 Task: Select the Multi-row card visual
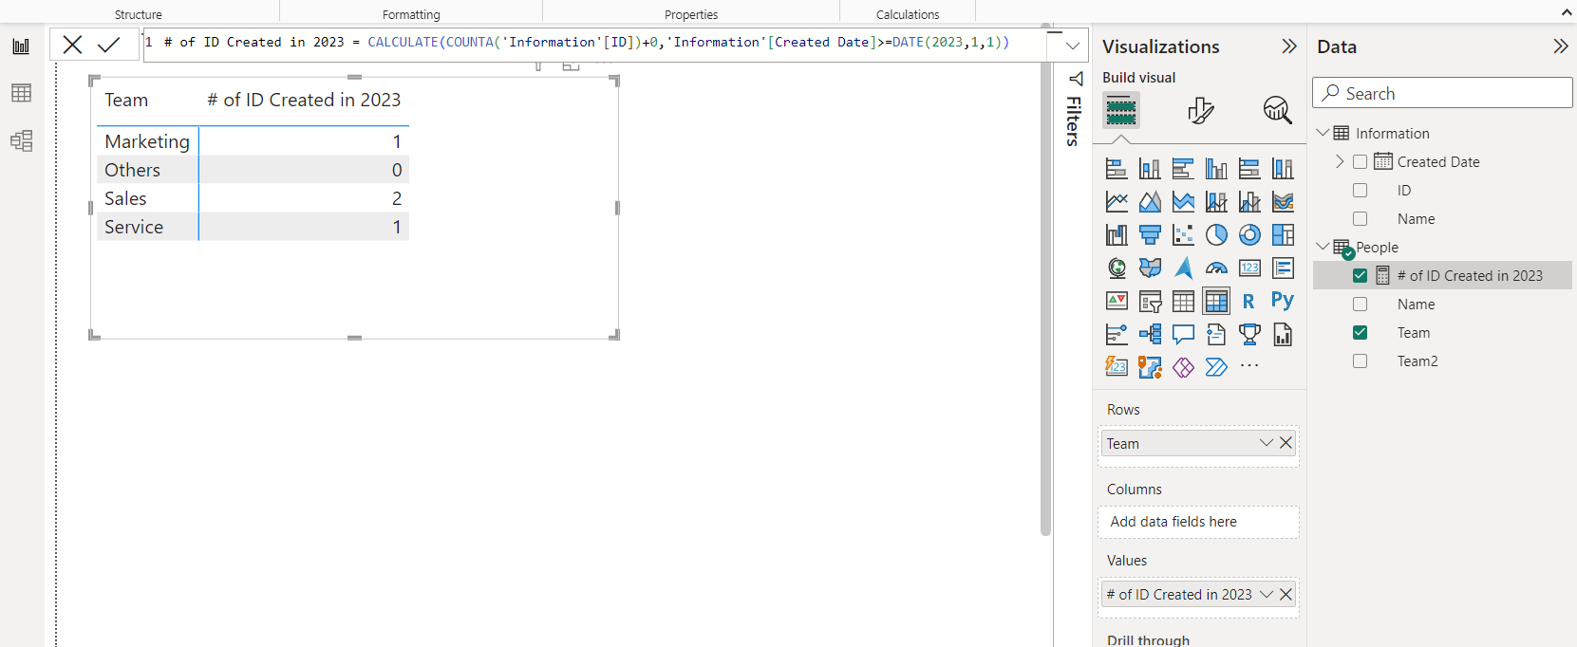(x=1283, y=268)
